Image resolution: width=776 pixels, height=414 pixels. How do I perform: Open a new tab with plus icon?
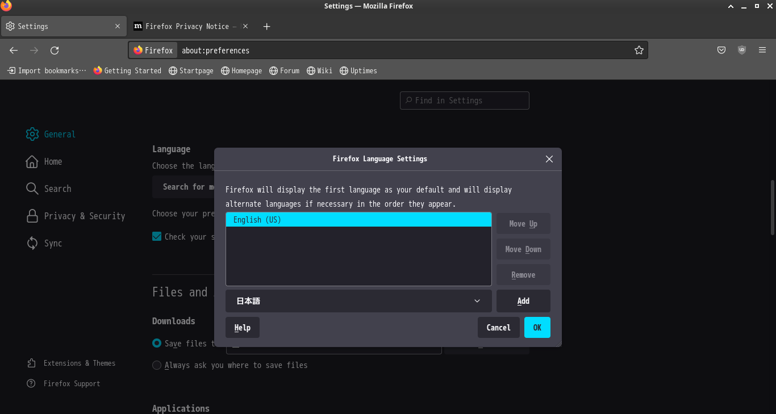click(x=267, y=27)
